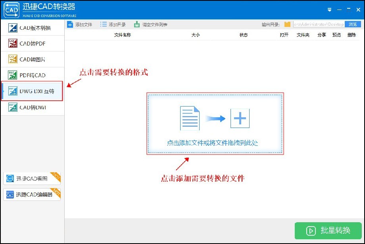Click the yellow output folder icon
This screenshot has height=244, width=365.
tap(288, 25)
